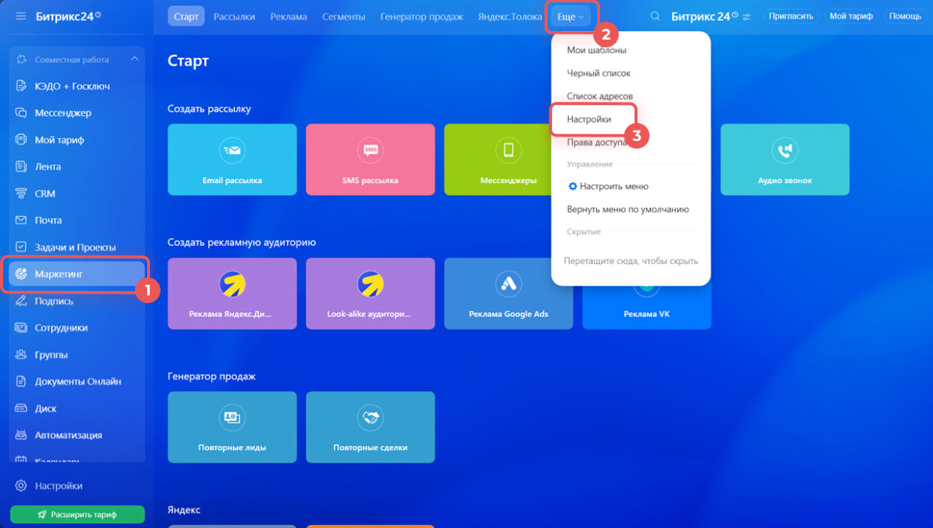Viewport: 933px width, 528px height.
Task: Click the Мой тариф button in the top-right header
Action: [x=851, y=16]
